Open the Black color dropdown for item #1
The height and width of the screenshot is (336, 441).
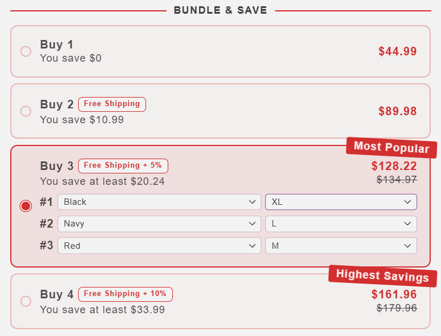[159, 202]
